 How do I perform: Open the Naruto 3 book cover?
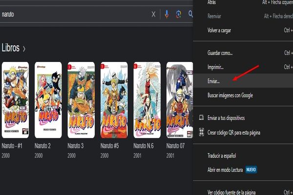point(81,100)
